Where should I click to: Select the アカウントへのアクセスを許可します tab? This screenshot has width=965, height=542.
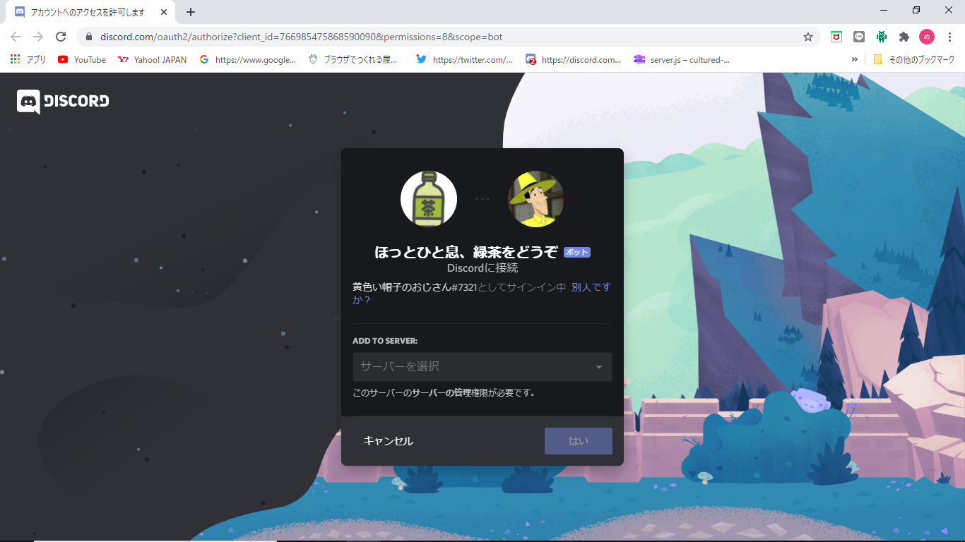click(90, 12)
